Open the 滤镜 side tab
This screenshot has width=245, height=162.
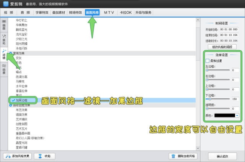[4, 55]
